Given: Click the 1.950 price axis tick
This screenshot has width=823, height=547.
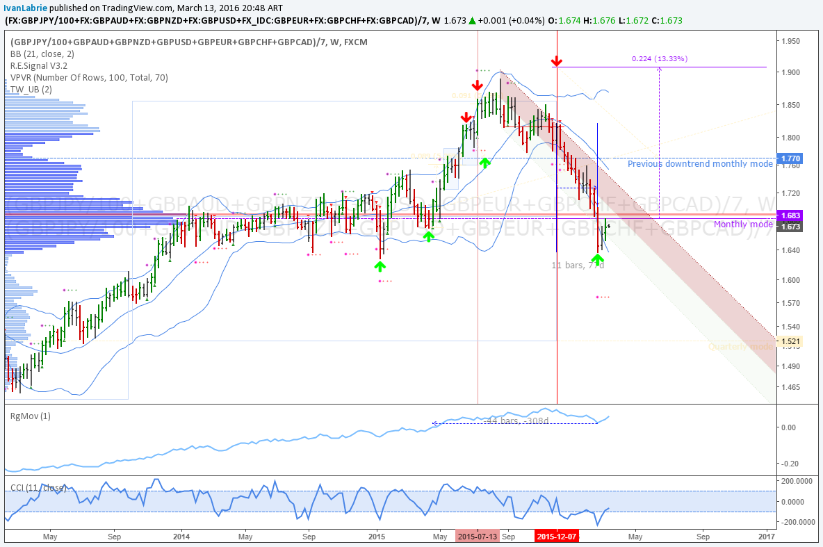Looking at the screenshot, I should point(790,41).
